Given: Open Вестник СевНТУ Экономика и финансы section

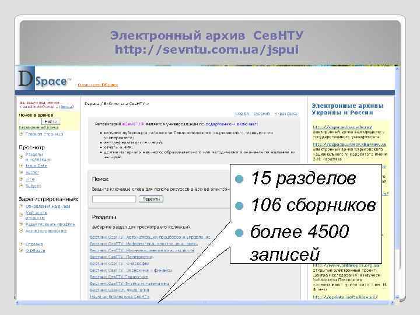Looking at the screenshot, I should 131,270.
